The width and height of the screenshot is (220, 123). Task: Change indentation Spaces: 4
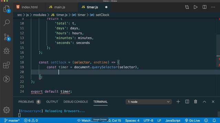coord(132,120)
